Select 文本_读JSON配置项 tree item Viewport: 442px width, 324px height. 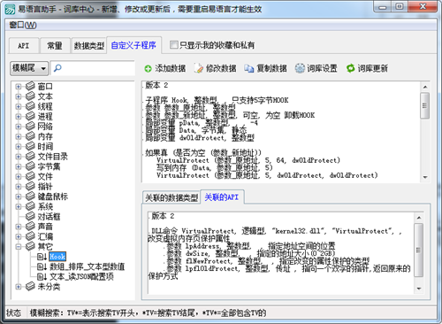[x=81, y=277]
